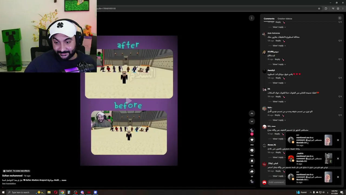346x195 pixels.
Task: Like SOJIINI's comment
Action: 340,59
